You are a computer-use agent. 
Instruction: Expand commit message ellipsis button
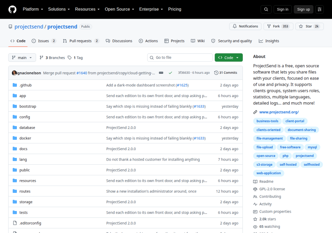tap(161, 73)
